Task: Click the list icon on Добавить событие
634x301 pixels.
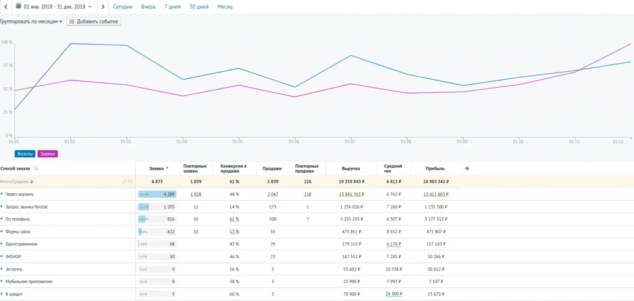Action: (x=72, y=22)
